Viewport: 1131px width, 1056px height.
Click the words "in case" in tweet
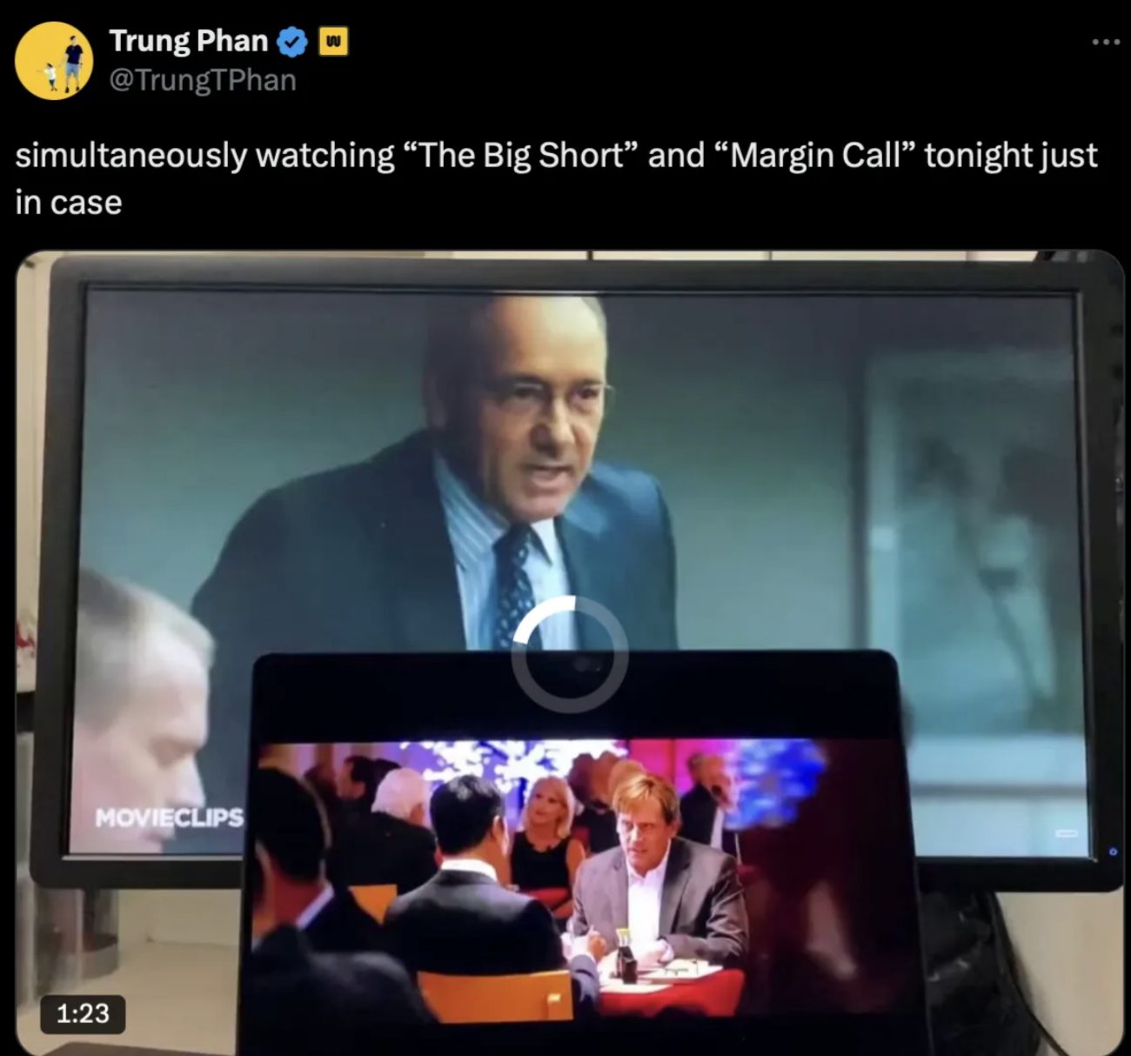69,203
